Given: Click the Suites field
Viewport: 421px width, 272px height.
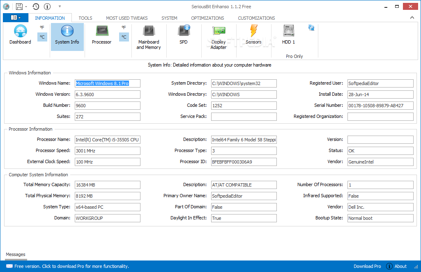Looking at the screenshot, I should [107, 117].
